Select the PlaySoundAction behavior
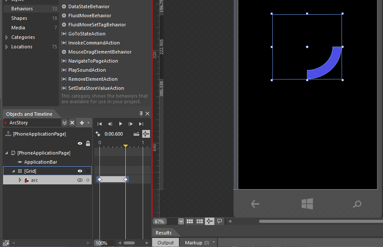Viewport: 383px width, 247px height. pos(87,70)
